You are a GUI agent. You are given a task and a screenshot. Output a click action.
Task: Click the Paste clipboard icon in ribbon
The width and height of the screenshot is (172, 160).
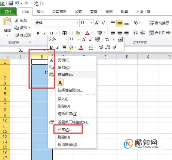[7, 22]
